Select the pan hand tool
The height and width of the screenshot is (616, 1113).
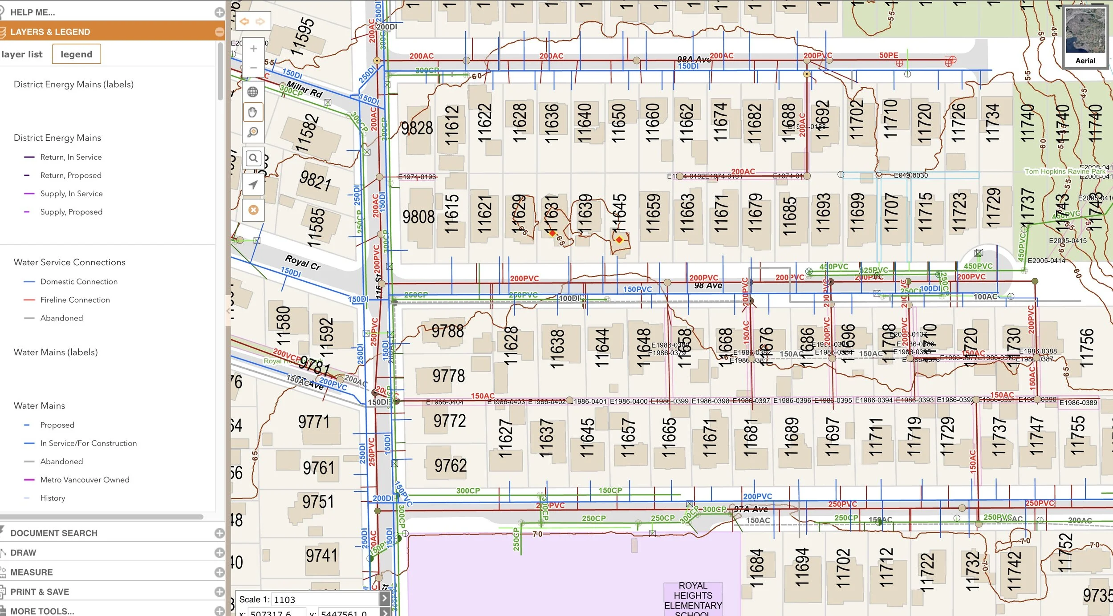pos(252,112)
